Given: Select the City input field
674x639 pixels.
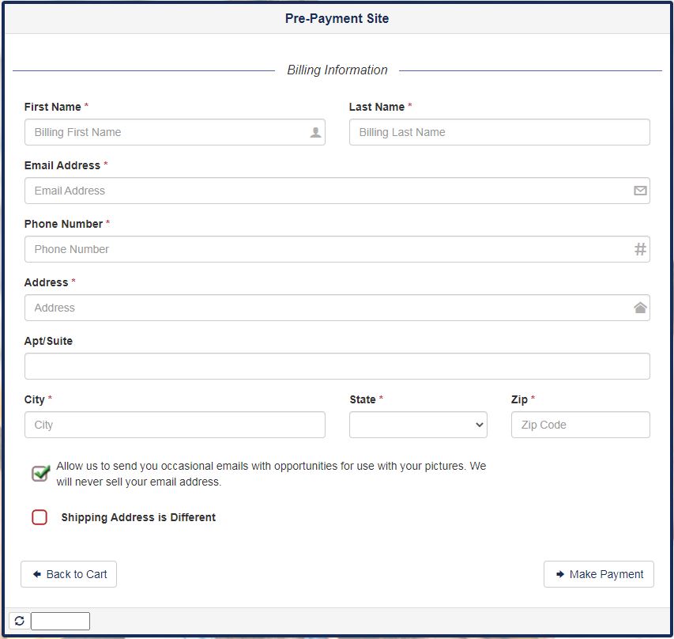Looking at the screenshot, I should [175, 425].
